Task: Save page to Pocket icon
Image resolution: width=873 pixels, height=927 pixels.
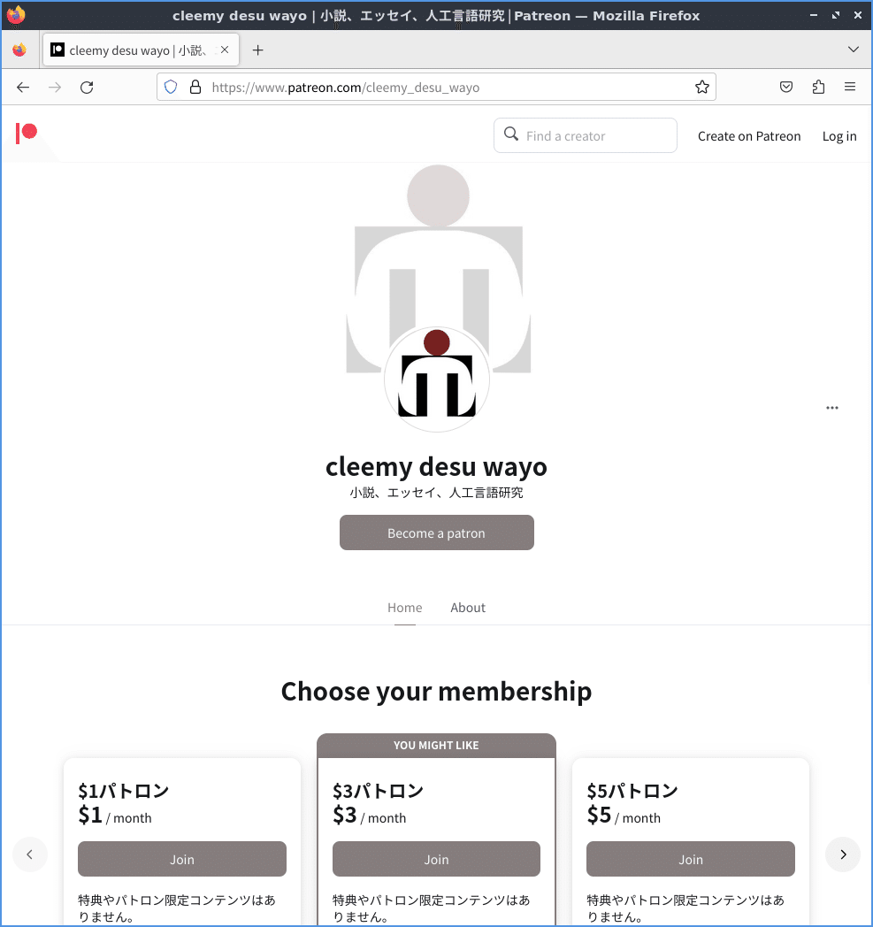Action: coord(785,88)
